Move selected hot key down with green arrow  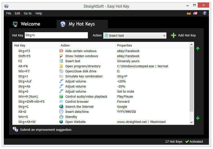click(198, 118)
